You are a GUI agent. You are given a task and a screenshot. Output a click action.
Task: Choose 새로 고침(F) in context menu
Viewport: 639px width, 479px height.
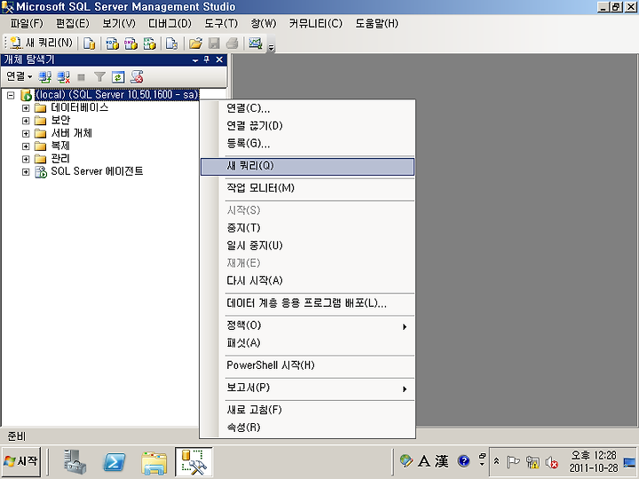(x=308, y=410)
